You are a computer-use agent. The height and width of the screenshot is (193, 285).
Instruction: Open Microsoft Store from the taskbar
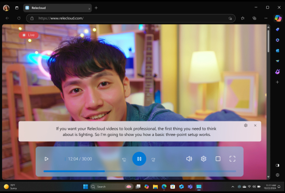tap(173, 187)
